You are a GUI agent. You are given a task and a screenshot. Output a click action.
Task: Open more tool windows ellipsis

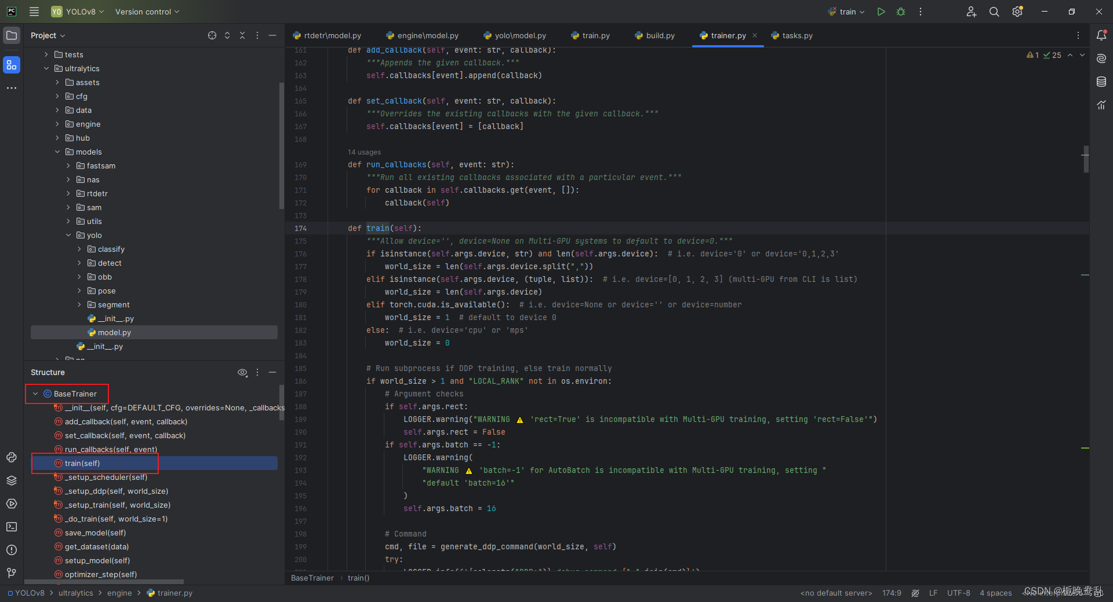(x=12, y=88)
